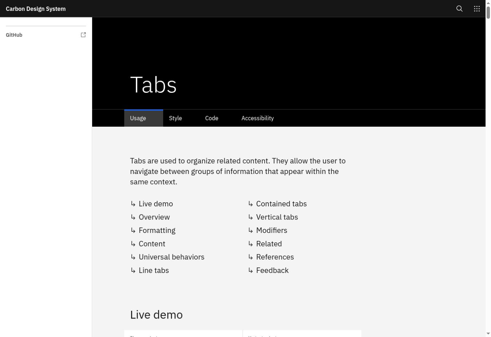This screenshot has height=337, width=491.
Task: Go to Universal behaviors anchor
Action: coord(171,257)
